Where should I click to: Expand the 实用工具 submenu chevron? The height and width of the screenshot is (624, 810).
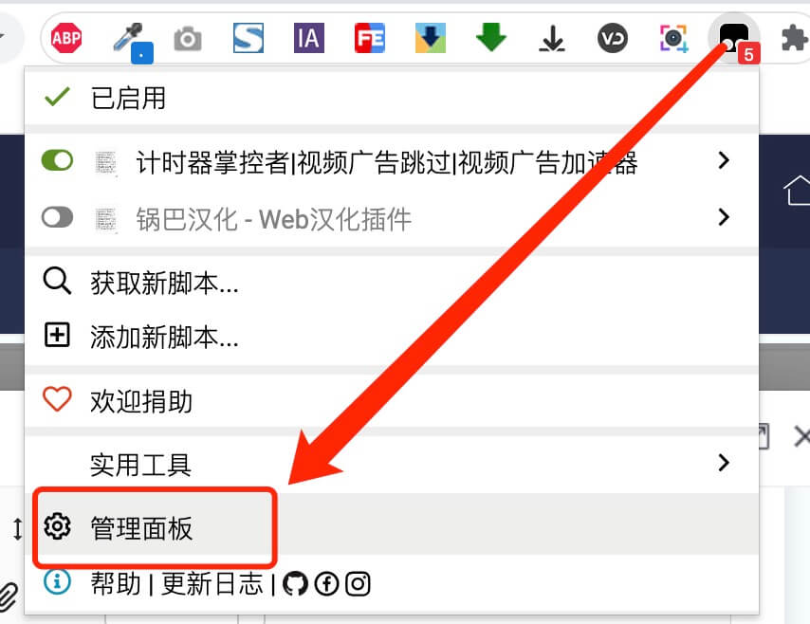click(x=724, y=464)
